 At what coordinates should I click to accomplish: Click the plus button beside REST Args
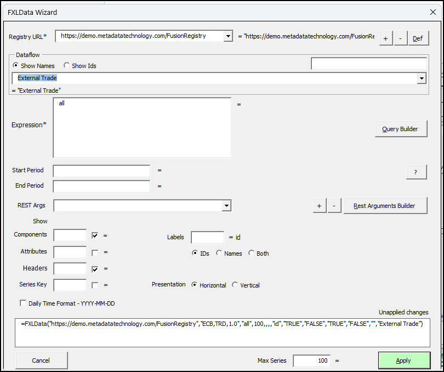coord(319,206)
